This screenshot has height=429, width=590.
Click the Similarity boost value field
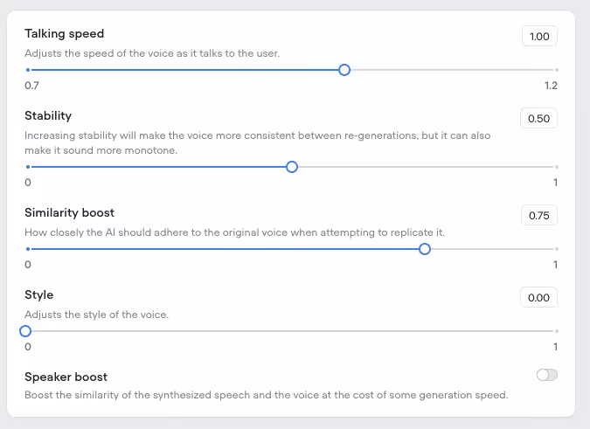coord(539,215)
